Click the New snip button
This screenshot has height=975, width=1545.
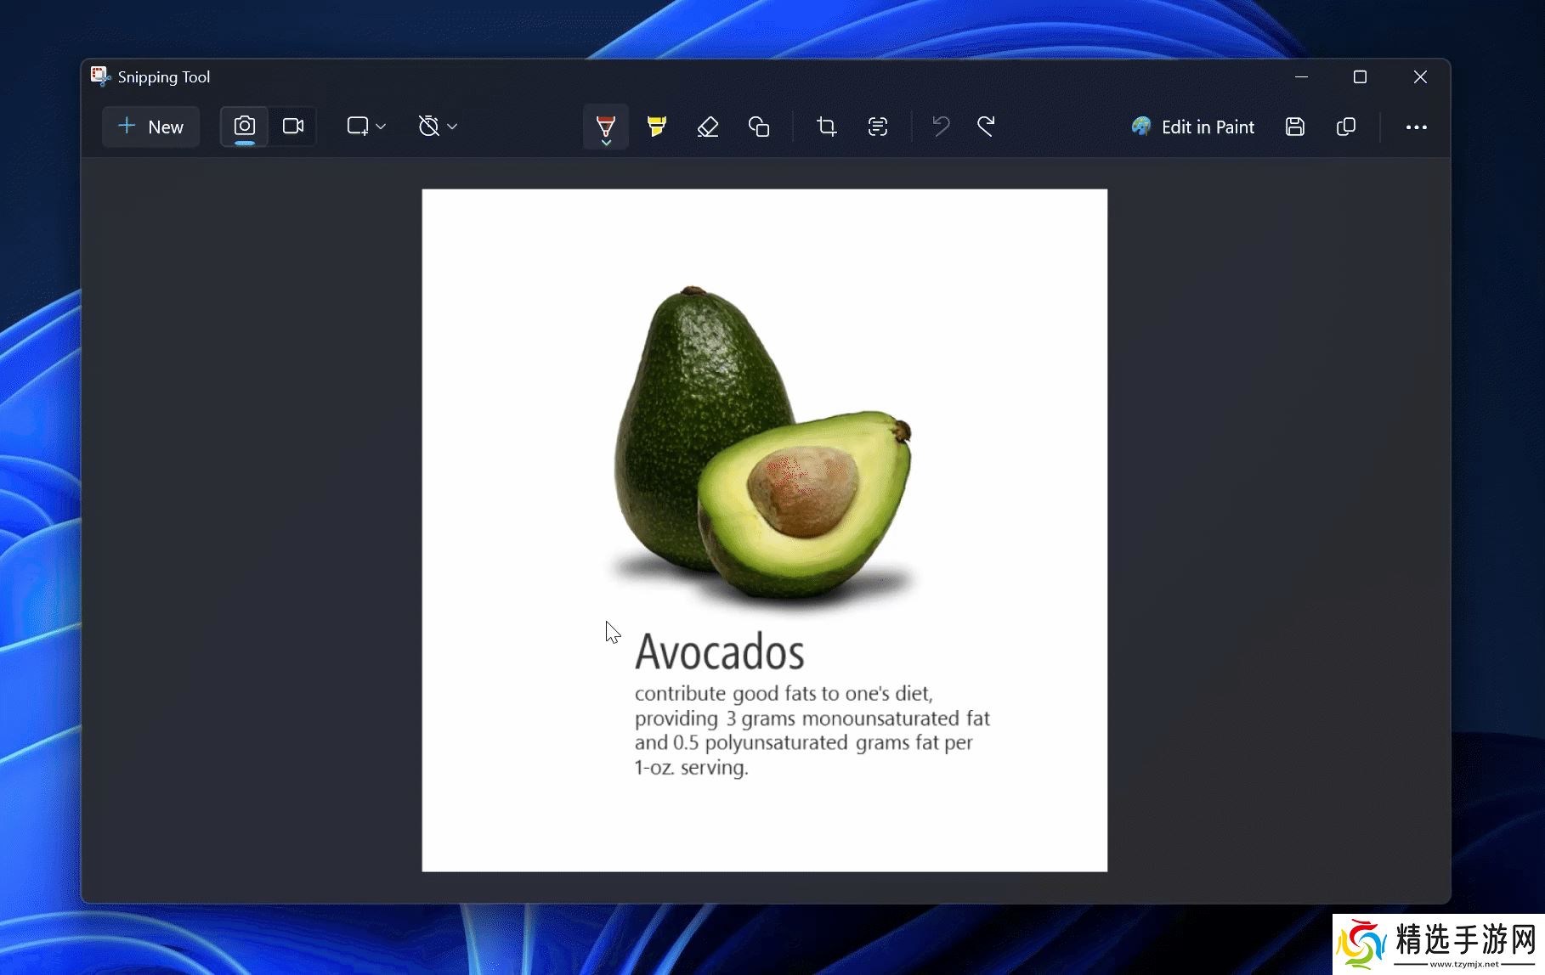[150, 127]
